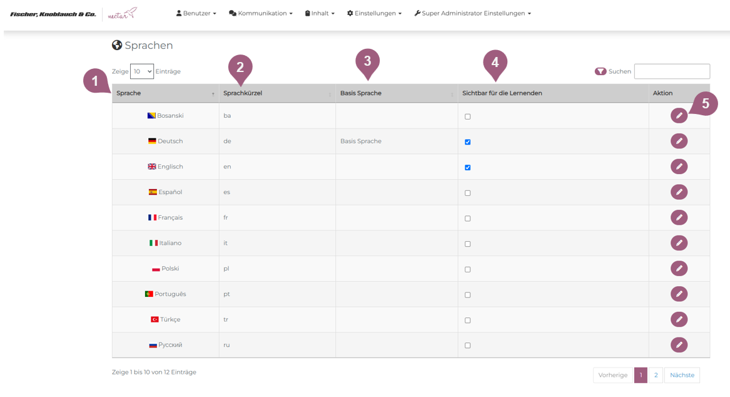Screen dimensions: 730x397
Task: Open the Einstellungen dropdown menu
Action: pyautogui.click(x=374, y=13)
